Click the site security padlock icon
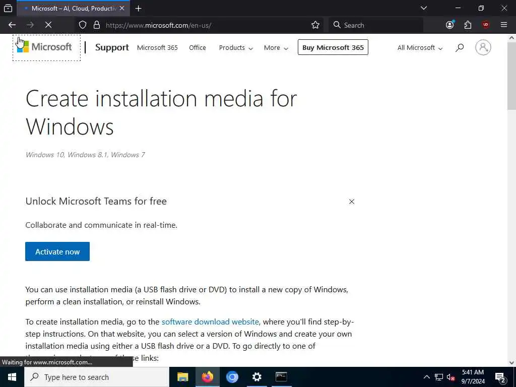516x387 pixels. click(96, 25)
